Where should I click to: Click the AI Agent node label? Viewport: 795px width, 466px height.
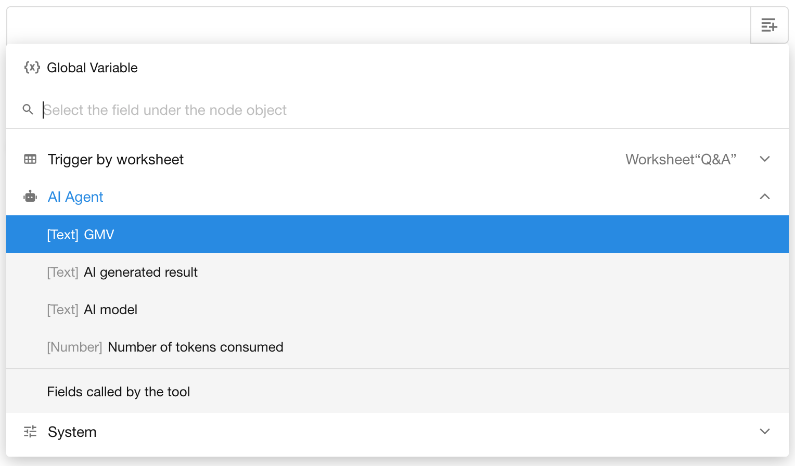[x=75, y=197]
